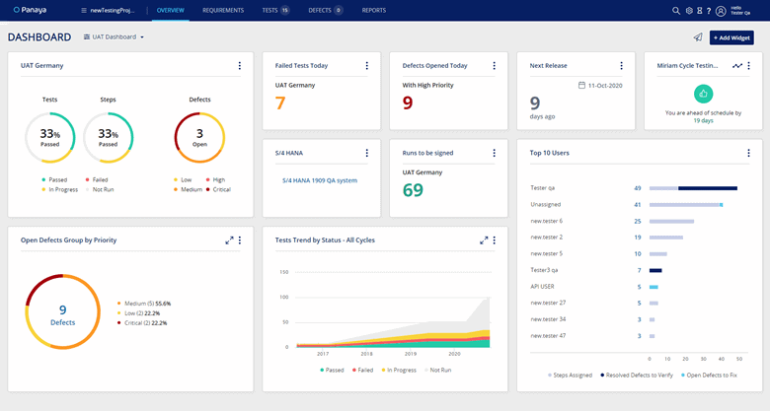770x411 pixels.
Task: Open the Defects tab
Action: click(x=325, y=10)
